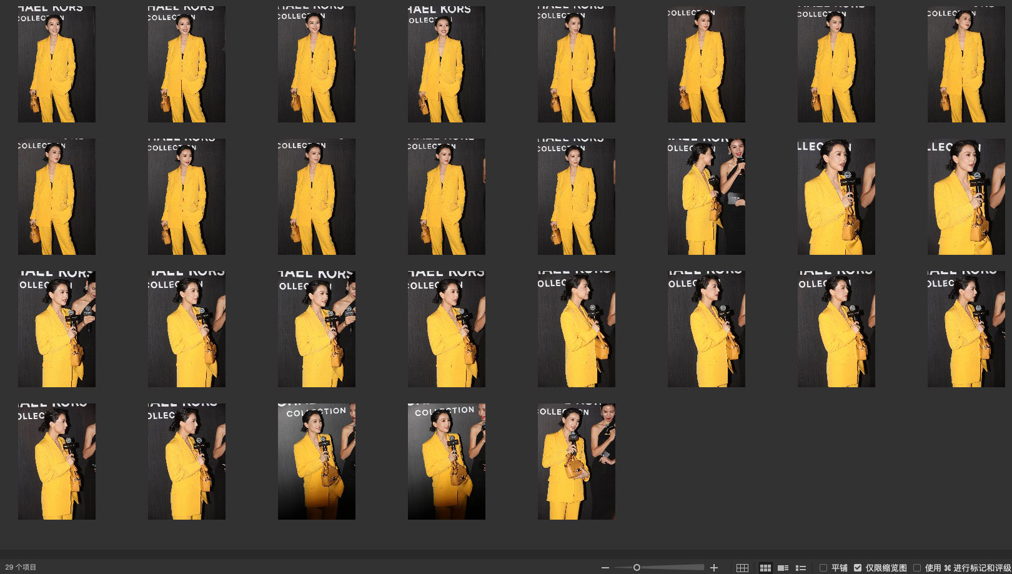Screen dimensions: 1012x574
Task: Select the last thumbnail in the top row
Action: 966,64
